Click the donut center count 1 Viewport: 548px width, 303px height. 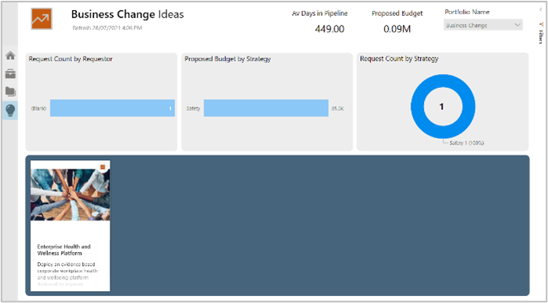pyautogui.click(x=441, y=107)
